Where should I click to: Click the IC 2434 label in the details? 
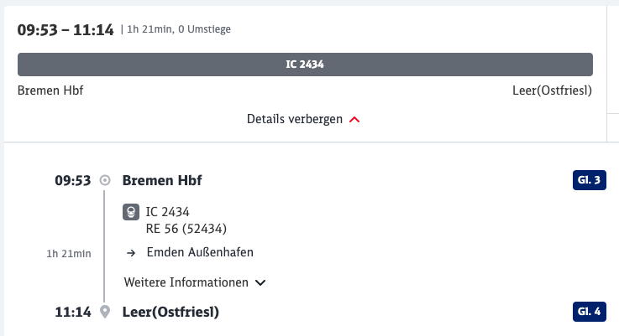pos(168,212)
